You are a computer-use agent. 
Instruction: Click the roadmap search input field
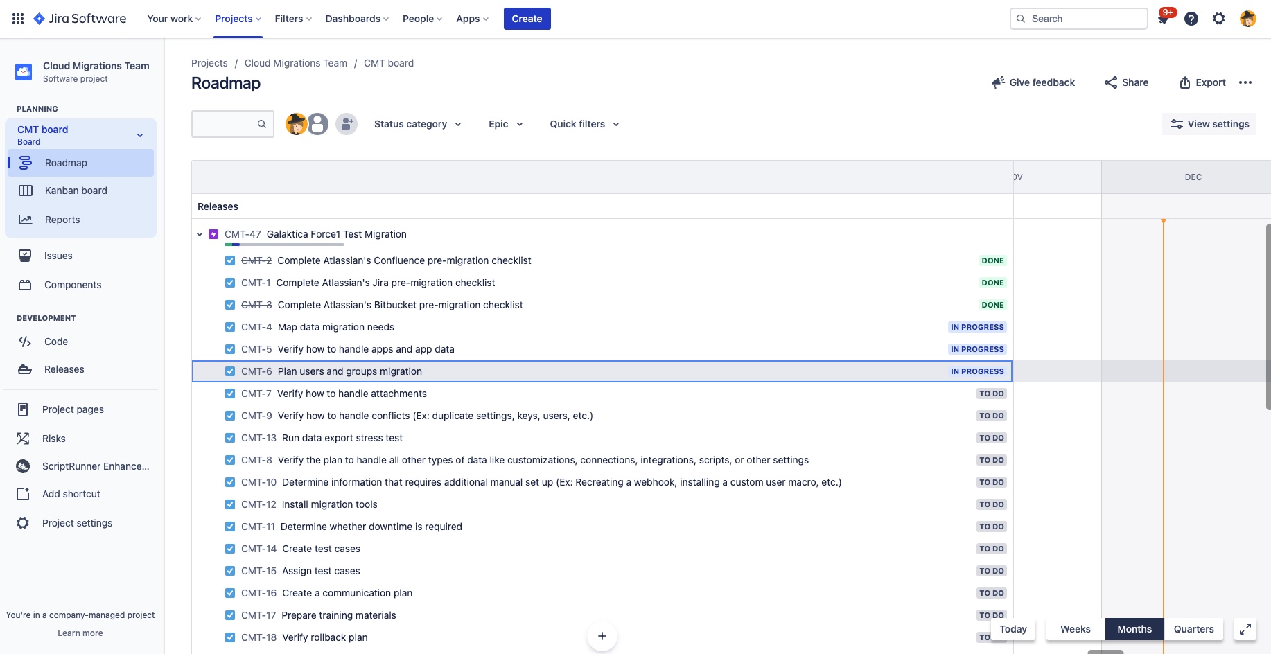point(233,124)
